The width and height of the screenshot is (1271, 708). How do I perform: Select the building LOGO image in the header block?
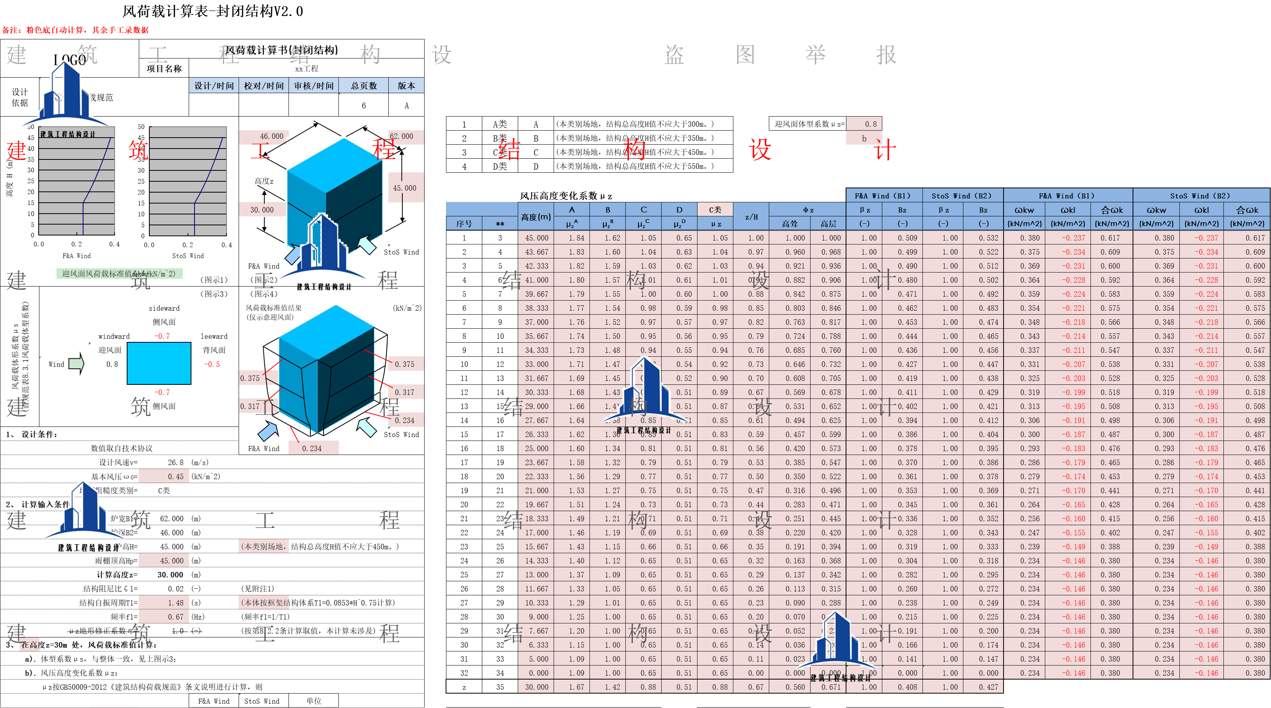click(65, 94)
